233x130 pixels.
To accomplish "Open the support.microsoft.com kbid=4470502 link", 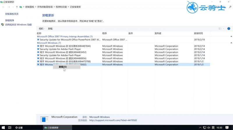I will coord(113,120).
